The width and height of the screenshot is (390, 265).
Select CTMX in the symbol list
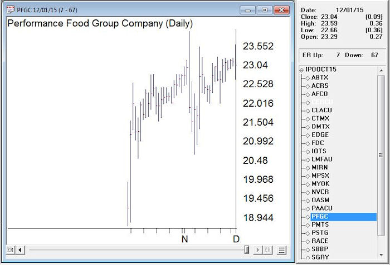tap(320, 118)
